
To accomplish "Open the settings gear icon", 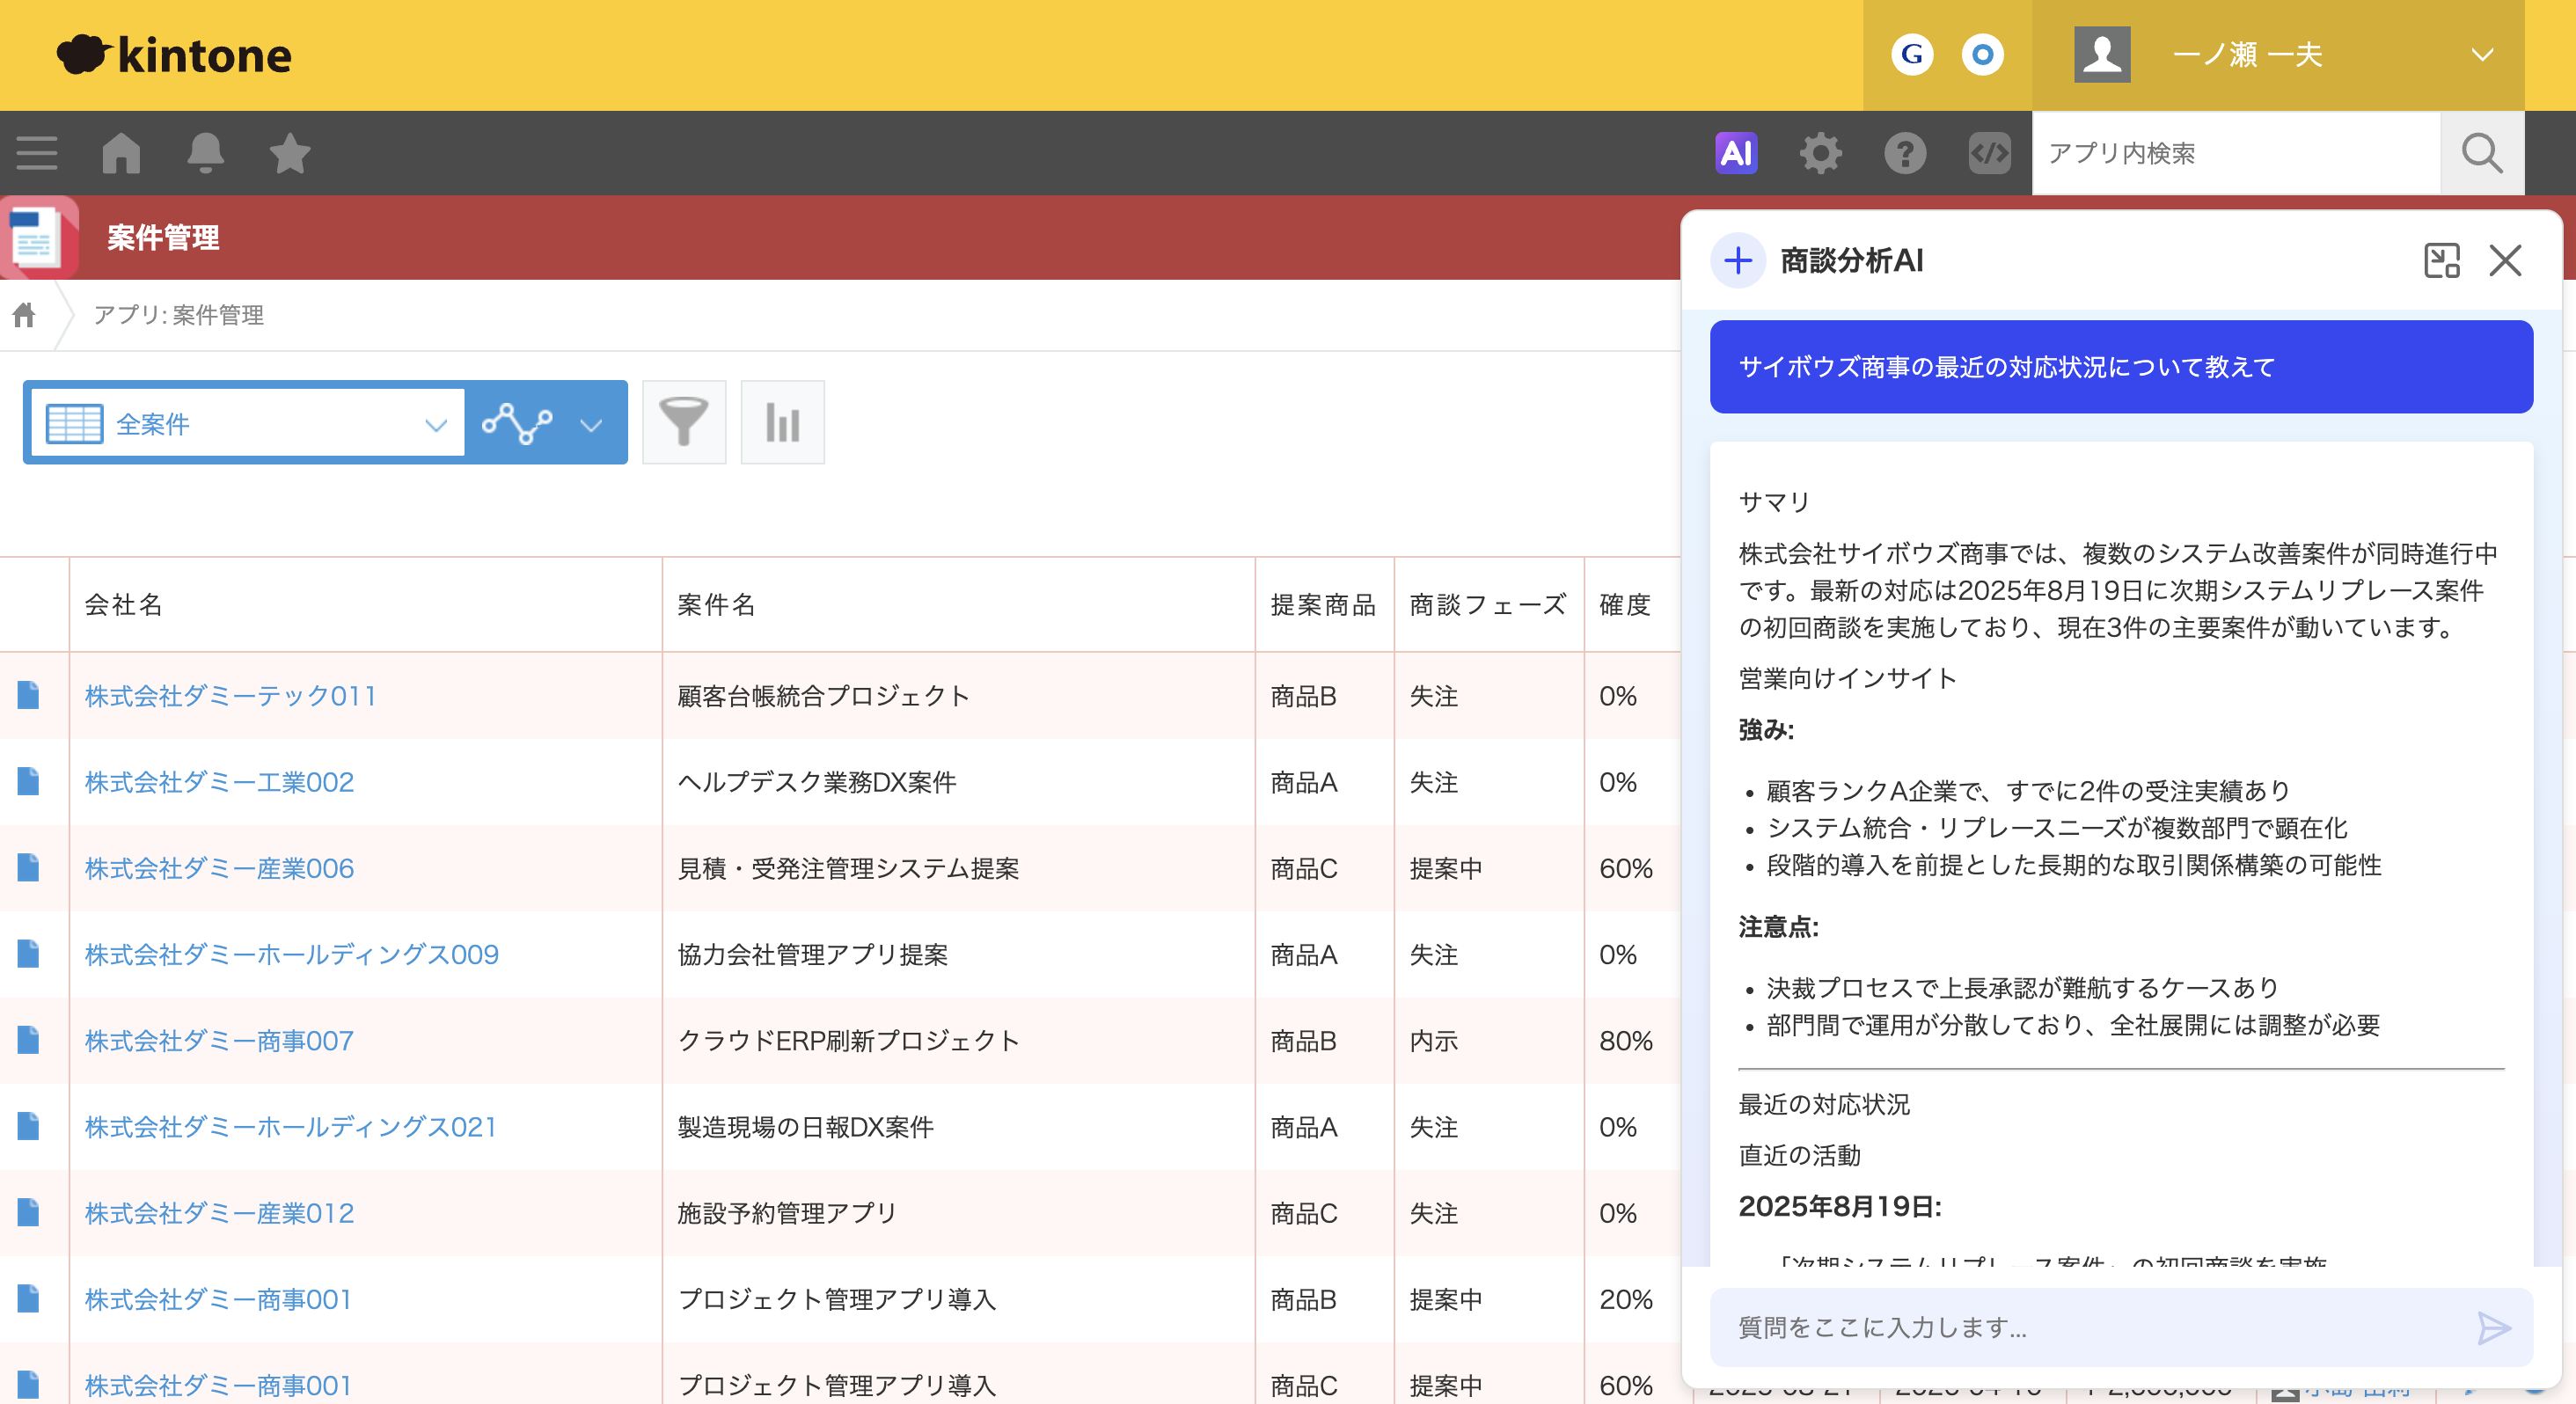I will pos(1820,153).
